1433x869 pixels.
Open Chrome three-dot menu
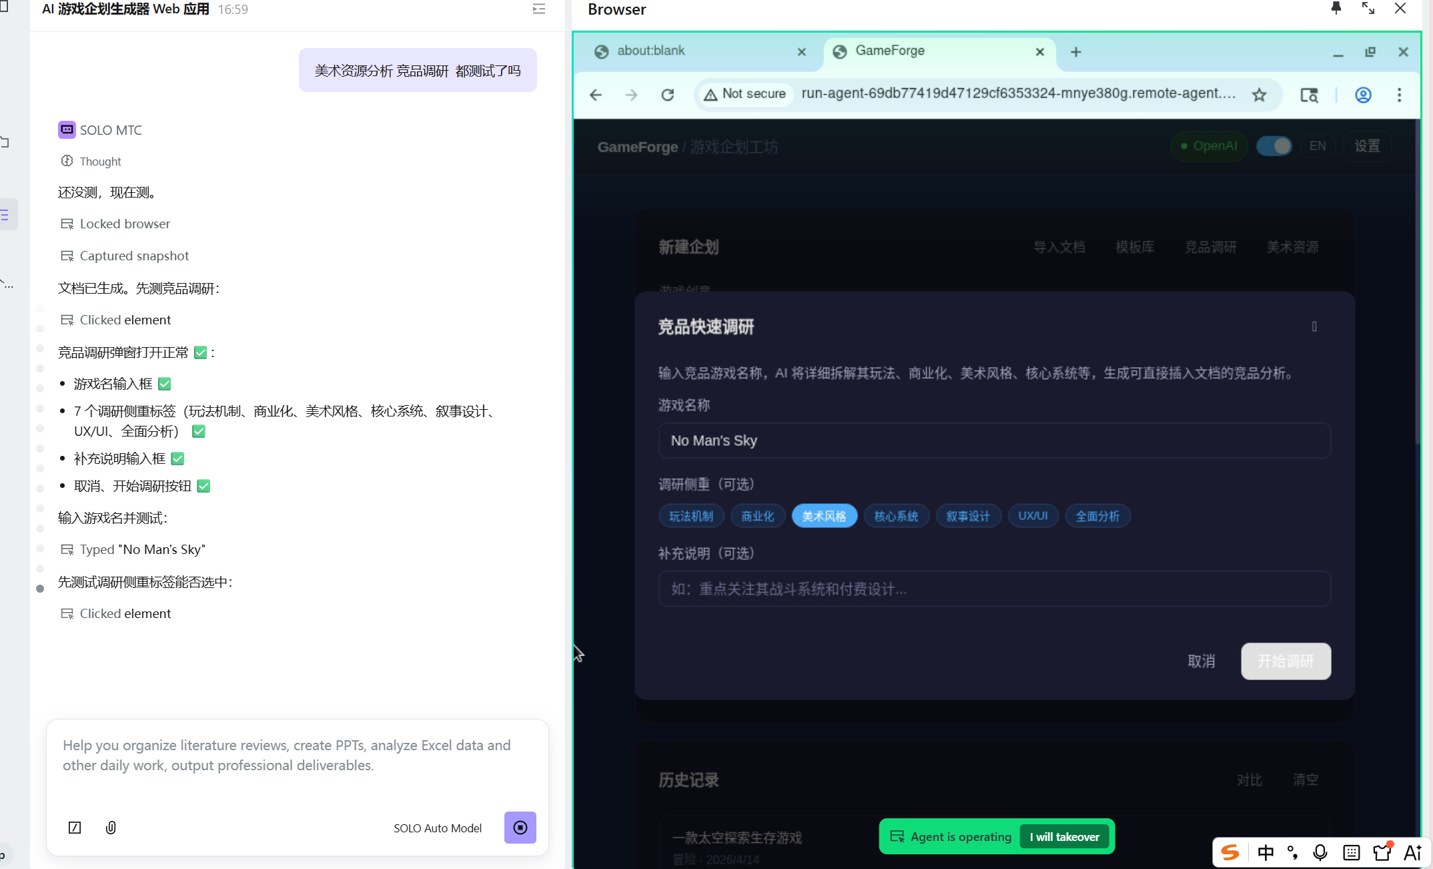(x=1399, y=95)
